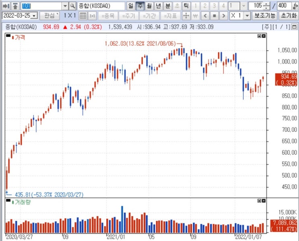Click the maximize chart icon next to [주][1/1]
Viewport: 299px width, 241px height.
coord(295,27)
